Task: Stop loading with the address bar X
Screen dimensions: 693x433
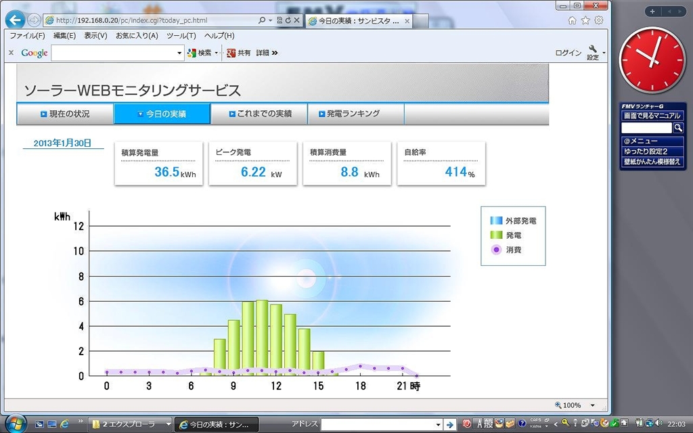Action: point(297,20)
